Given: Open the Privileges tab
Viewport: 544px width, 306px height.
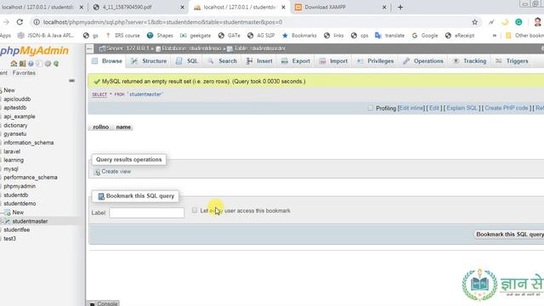Looking at the screenshot, I should pos(375,61).
